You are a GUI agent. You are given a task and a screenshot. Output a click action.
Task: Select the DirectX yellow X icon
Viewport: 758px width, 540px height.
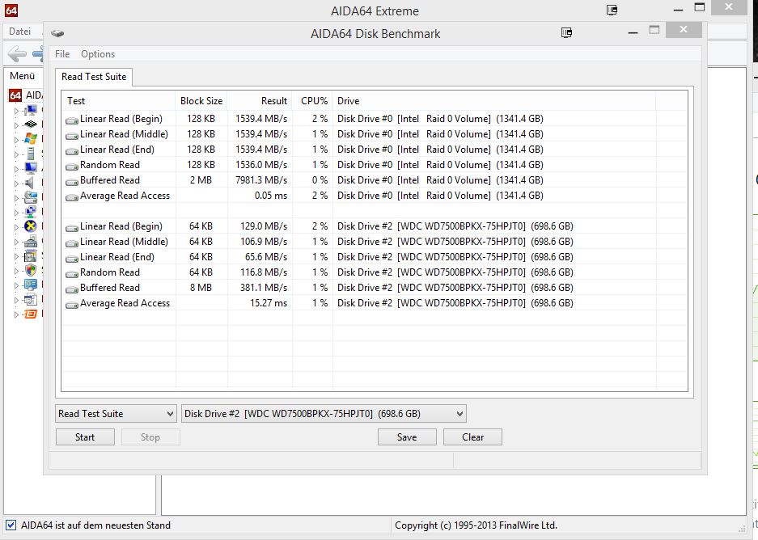[31, 226]
